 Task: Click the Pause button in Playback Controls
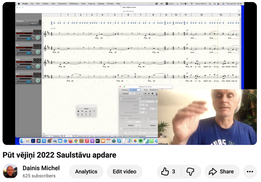click(x=156, y=94)
